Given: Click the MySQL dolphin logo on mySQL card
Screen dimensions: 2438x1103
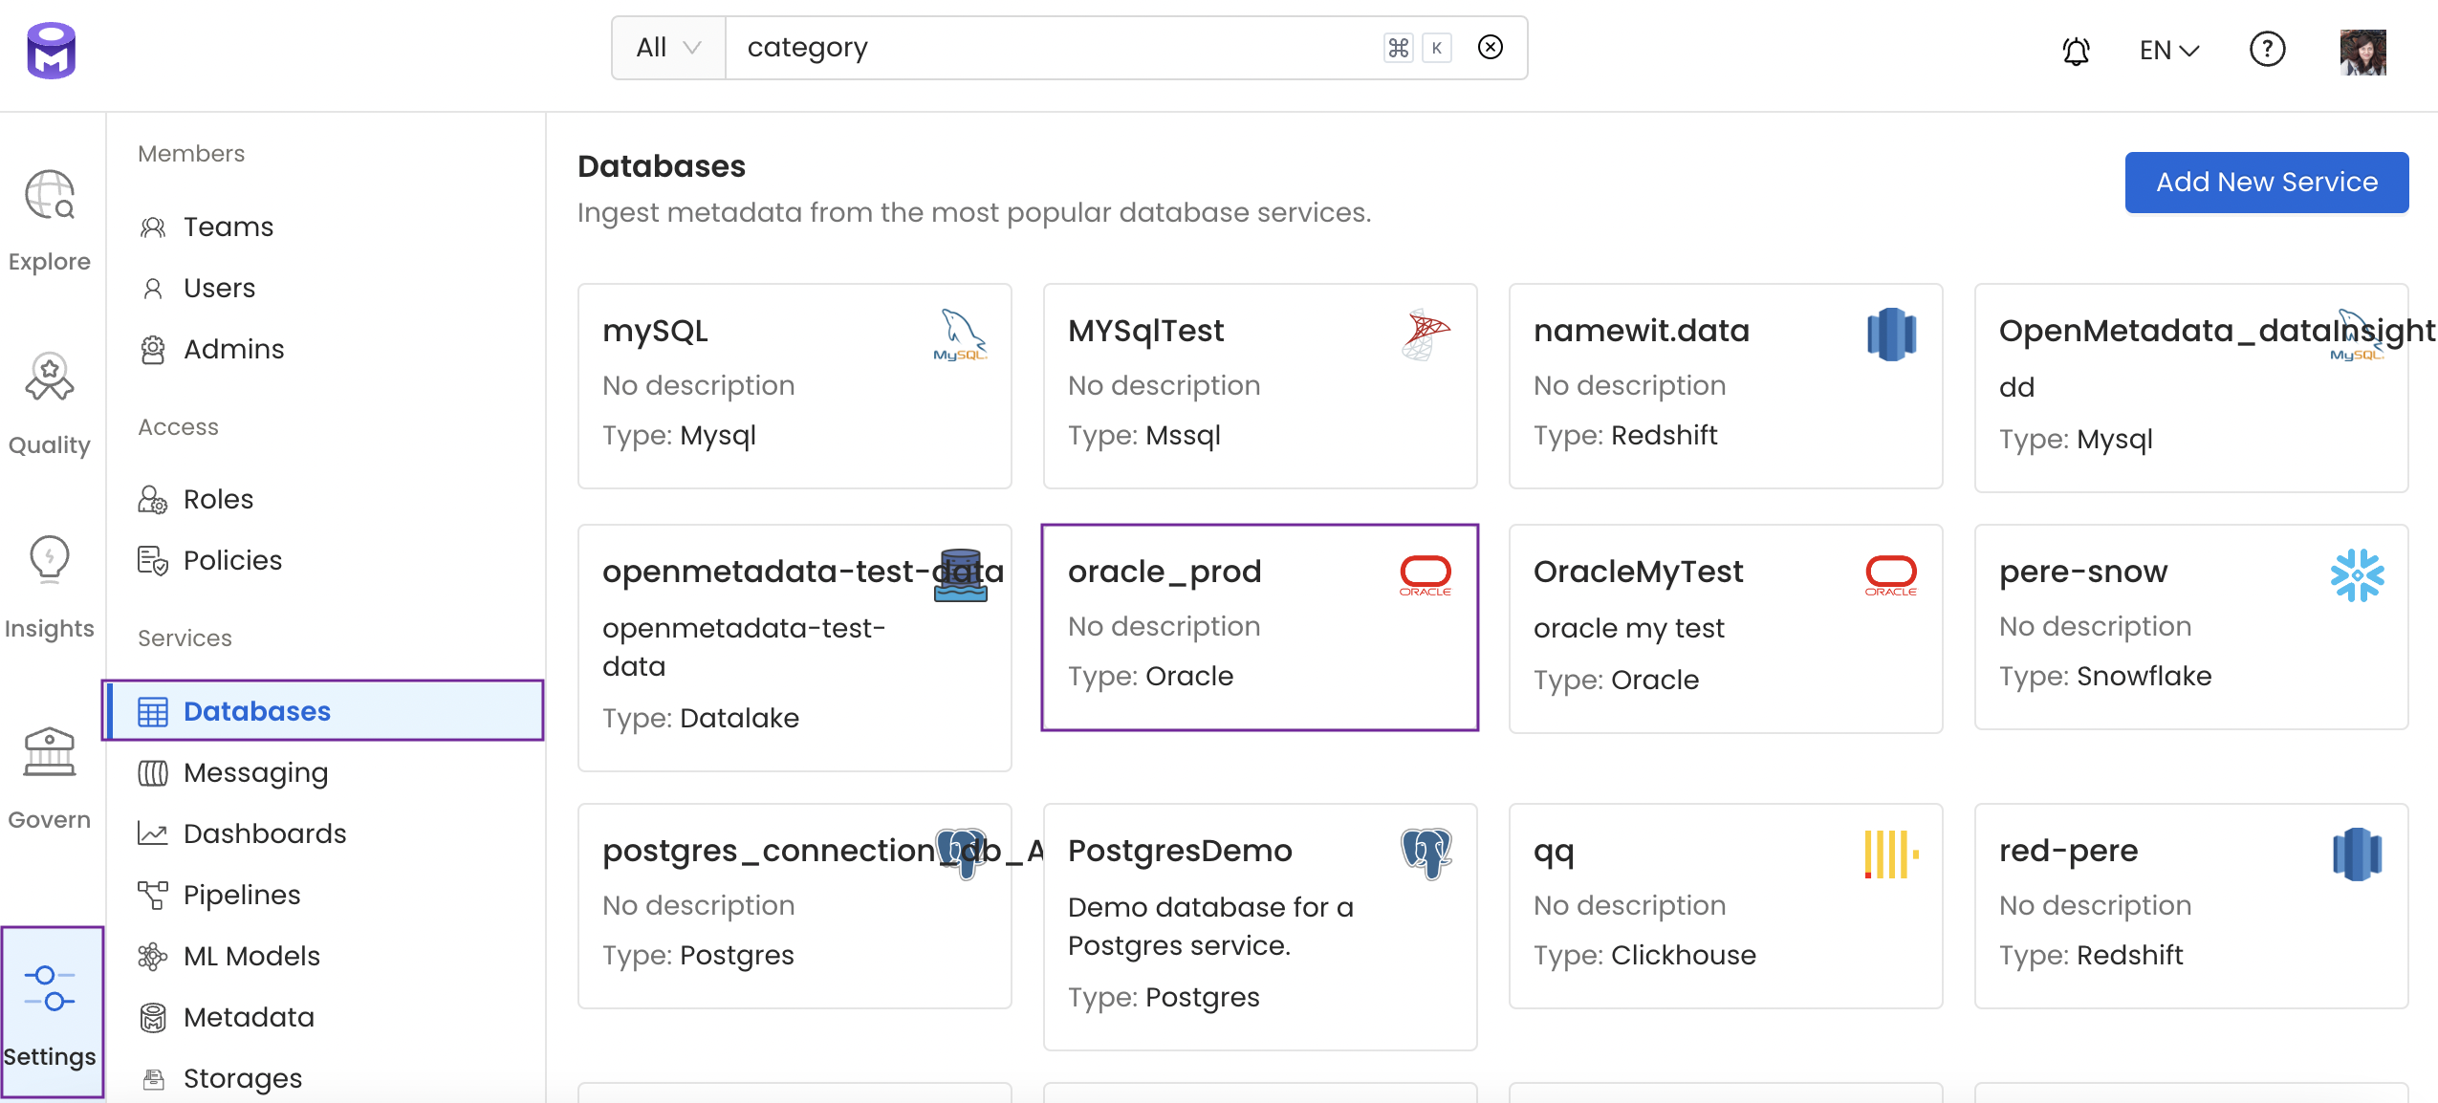Looking at the screenshot, I should [x=960, y=335].
